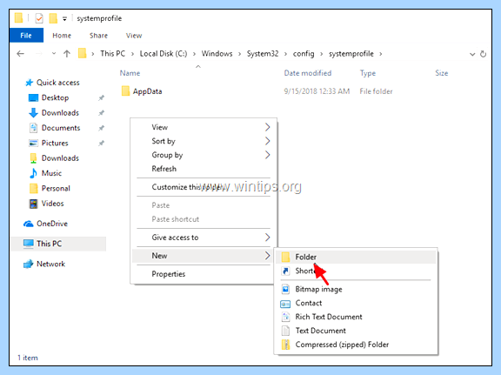Switch to the View ribbon tab
Image resolution: width=501 pixels, height=375 pixels.
coord(134,36)
